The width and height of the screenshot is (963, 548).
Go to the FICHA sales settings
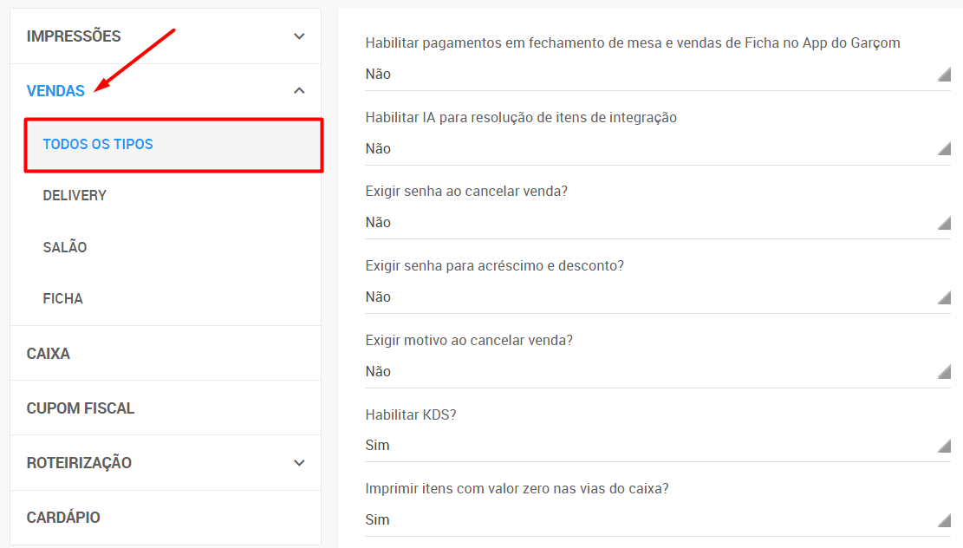[63, 299]
